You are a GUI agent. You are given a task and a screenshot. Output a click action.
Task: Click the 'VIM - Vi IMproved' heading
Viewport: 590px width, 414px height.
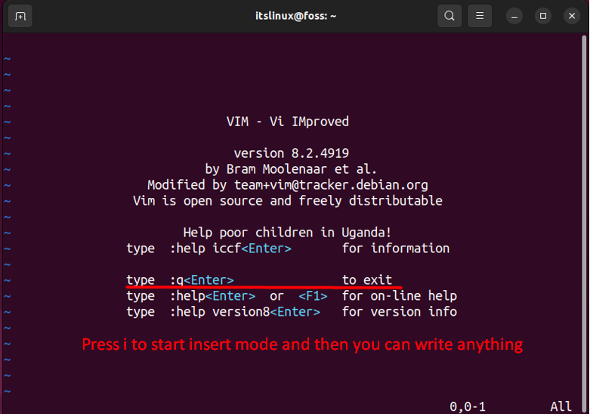(x=288, y=122)
